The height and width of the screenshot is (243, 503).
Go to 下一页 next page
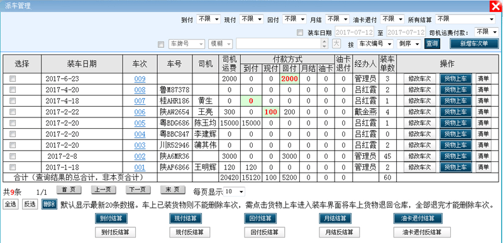138,190
